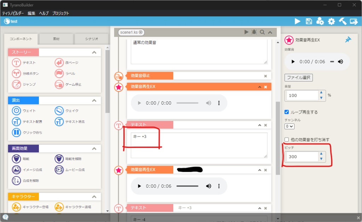The height and width of the screenshot is (222, 362).
Task: Collapse the second 効果音再生EX block
Action: [x=260, y=170]
